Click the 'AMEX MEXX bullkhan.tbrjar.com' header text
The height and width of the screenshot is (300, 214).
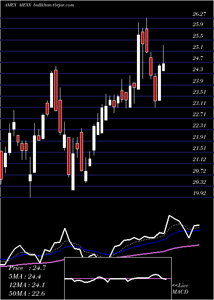(39, 5)
